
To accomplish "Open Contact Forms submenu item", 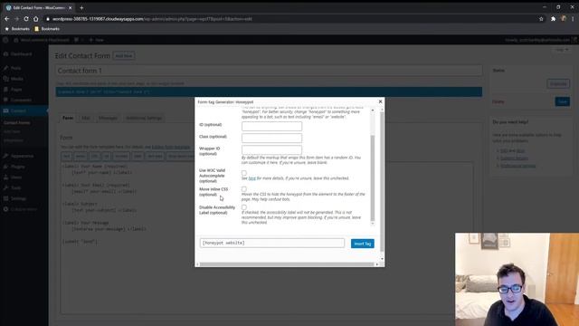I will (17, 123).
